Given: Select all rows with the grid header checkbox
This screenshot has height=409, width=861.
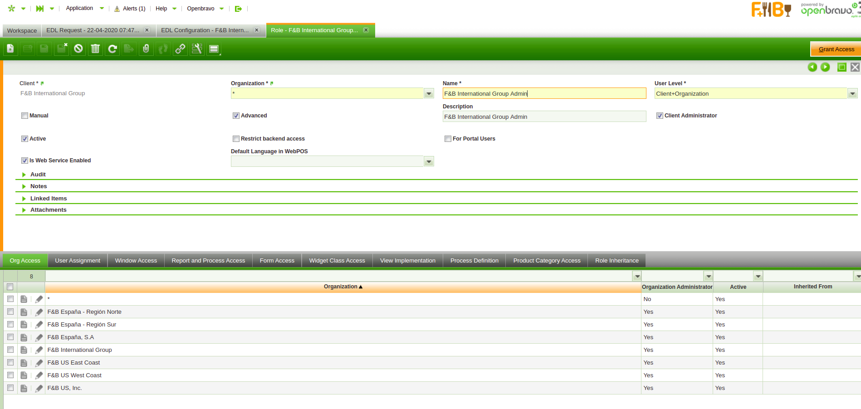Looking at the screenshot, I should (x=10, y=287).
